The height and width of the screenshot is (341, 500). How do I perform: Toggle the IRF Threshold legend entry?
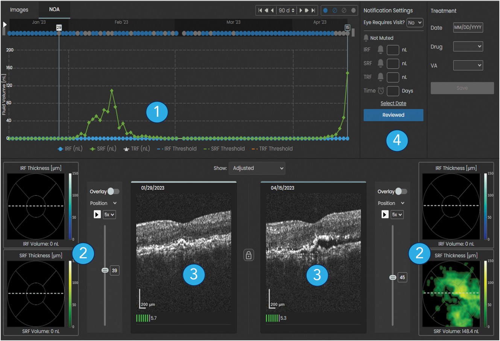click(x=177, y=149)
